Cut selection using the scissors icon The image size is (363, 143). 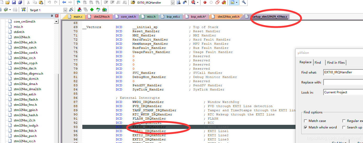pyautogui.click(x=28, y=2)
